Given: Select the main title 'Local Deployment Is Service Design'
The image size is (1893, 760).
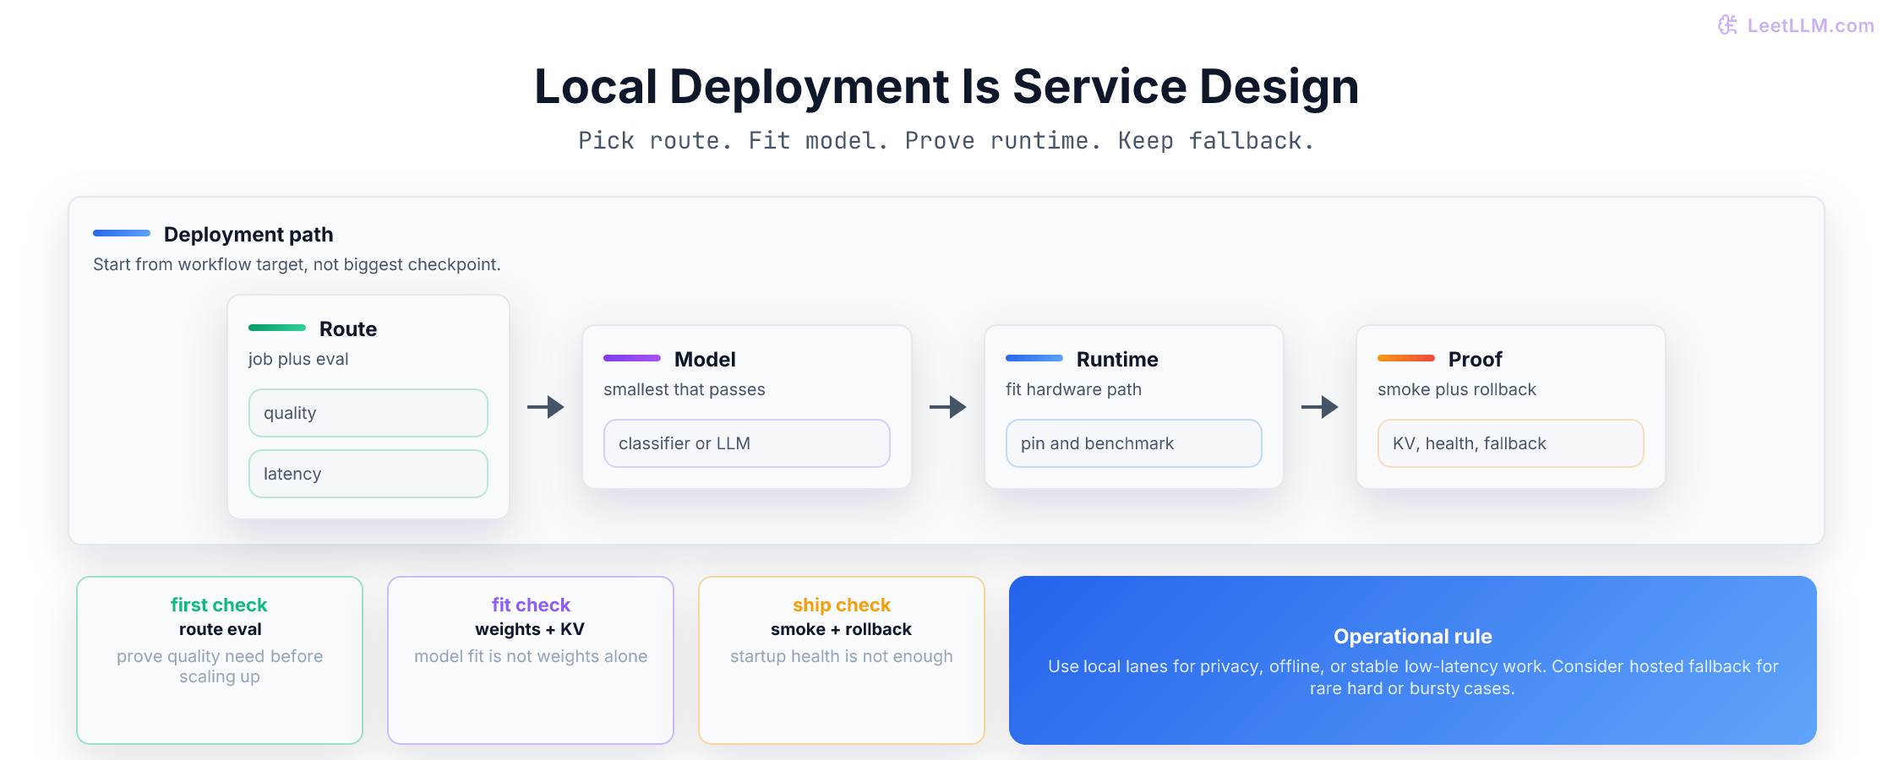Looking at the screenshot, I should [946, 87].
